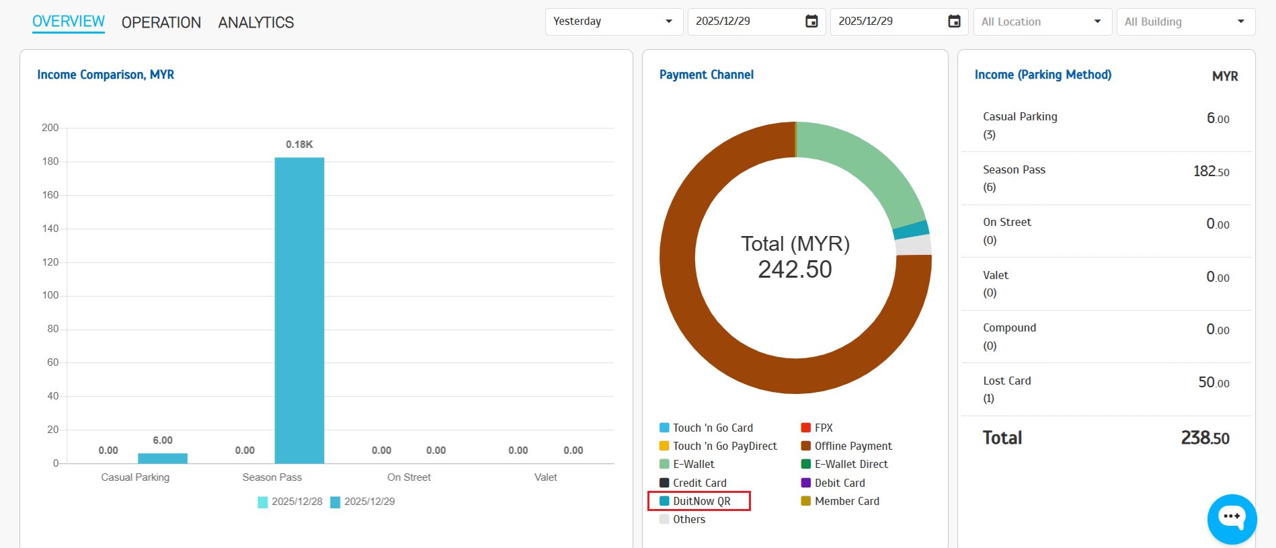Screen dimensions: 1276x548
Task: Open the All Location dropdown
Action: [x=1041, y=22]
